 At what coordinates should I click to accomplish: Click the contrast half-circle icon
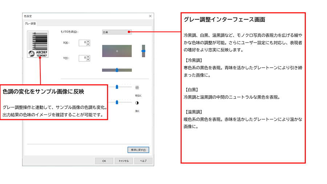[x=137, y=103]
